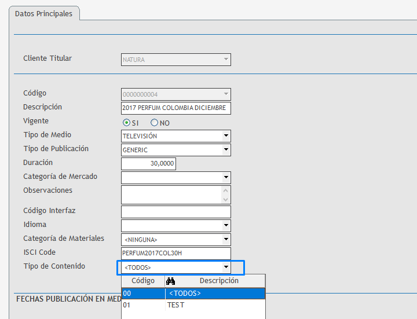Image resolution: width=417 pixels, height=319 pixels.
Task: Select the SI radio button for Vigente
Action: click(x=126, y=123)
